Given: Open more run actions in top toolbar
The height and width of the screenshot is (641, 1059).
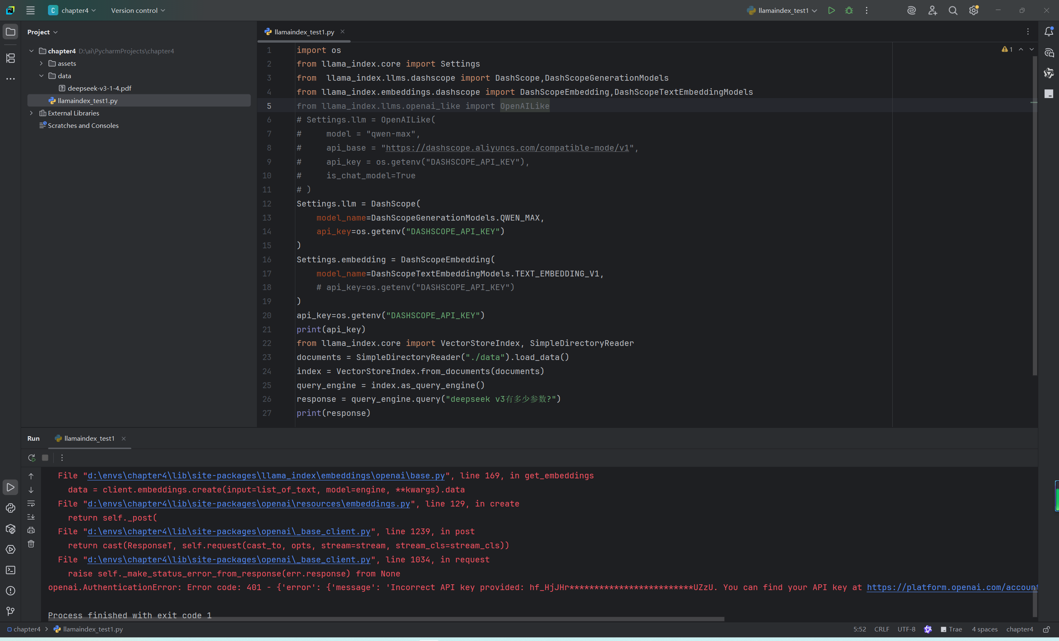Looking at the screenshot, I should (x=867, y=10).
